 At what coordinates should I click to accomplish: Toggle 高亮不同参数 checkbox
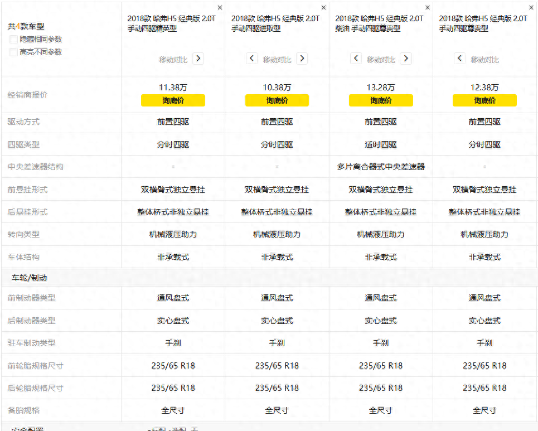click(x=14, y=52)
